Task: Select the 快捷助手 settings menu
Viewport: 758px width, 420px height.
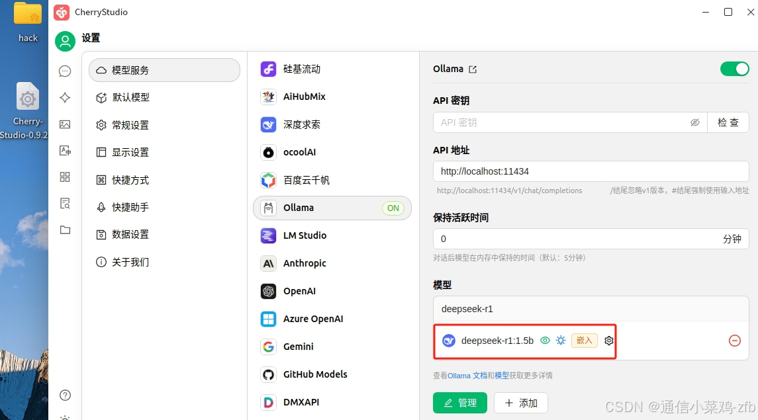Action: 164,207
